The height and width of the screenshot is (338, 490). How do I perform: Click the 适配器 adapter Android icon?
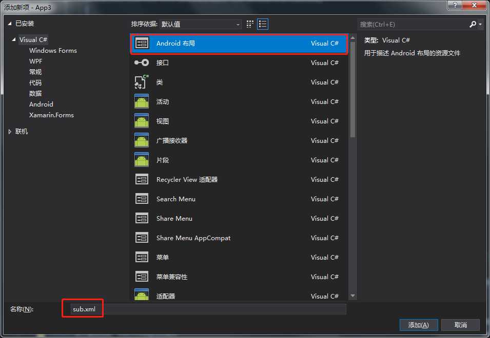[x=142, y=294]
